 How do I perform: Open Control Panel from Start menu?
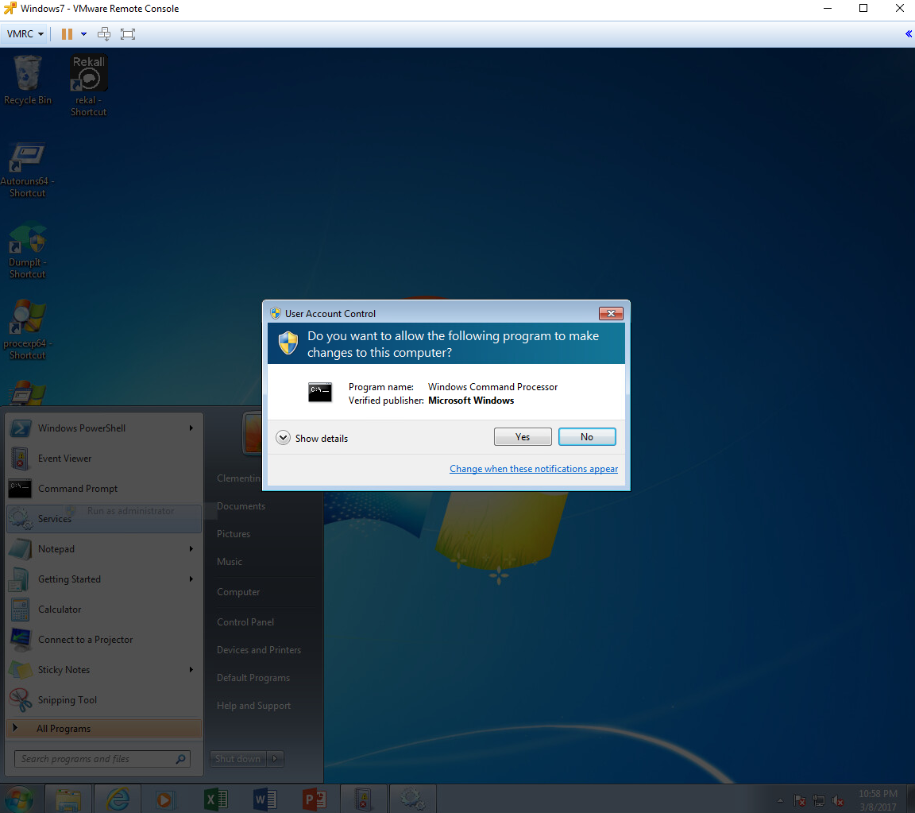[x=245, y=622]
